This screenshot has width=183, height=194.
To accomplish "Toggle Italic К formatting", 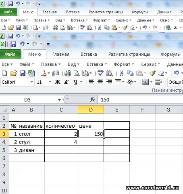I will [x=67, y=82].
